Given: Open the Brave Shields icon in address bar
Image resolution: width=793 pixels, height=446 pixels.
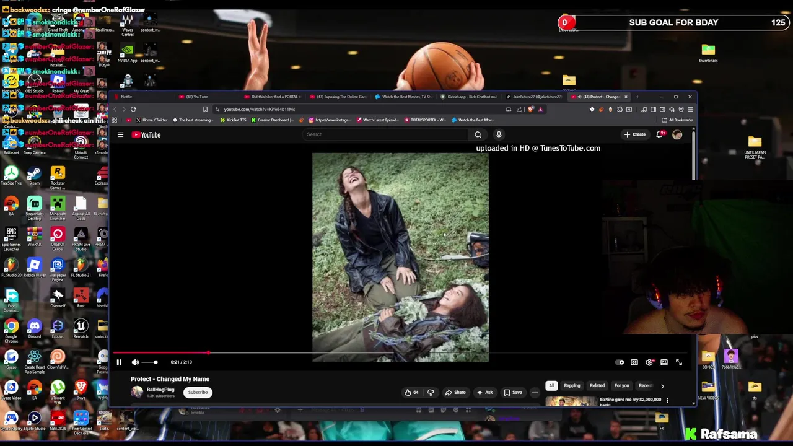Looking at the screenshot, I should click(531, 110).
